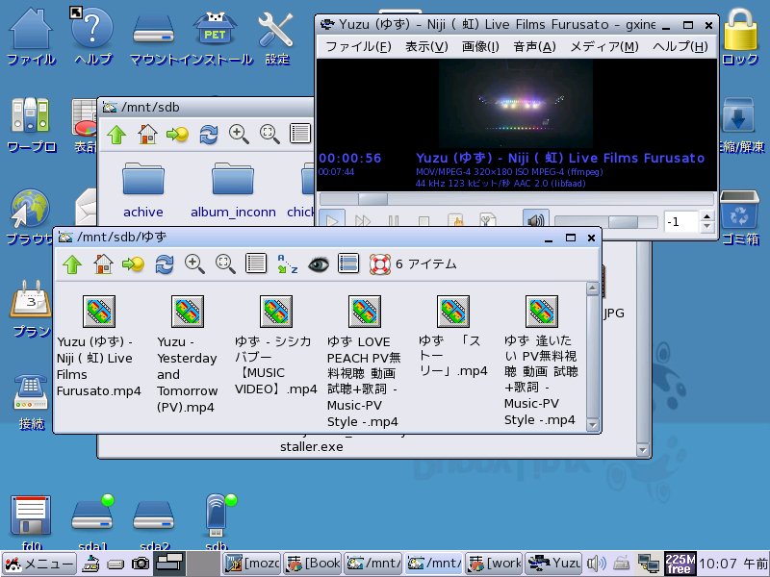Open the ファイル(F) menu in gxine
The image size is (770, 577).
tap(357, 46)
